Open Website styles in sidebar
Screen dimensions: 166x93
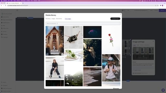pos(5,23)
